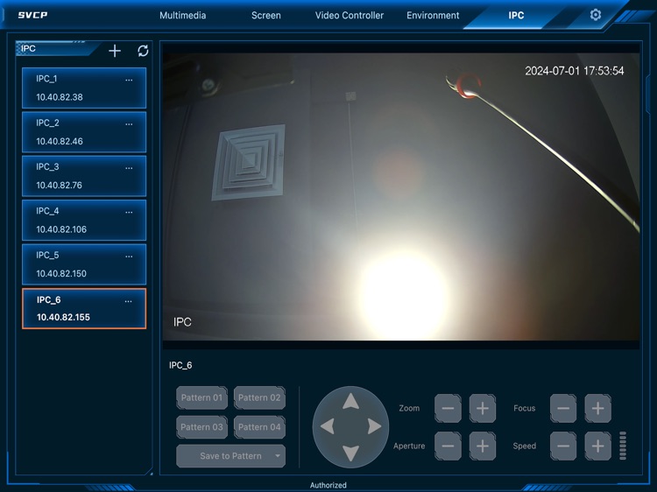
Task: Open more options for IPC_5
Action: 129,257
